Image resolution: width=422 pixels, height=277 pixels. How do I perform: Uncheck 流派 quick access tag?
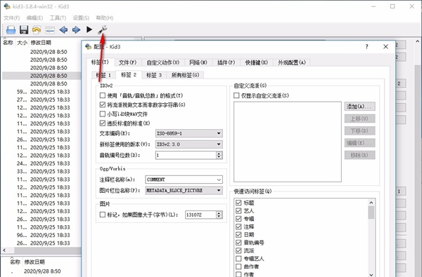point(238,250)
